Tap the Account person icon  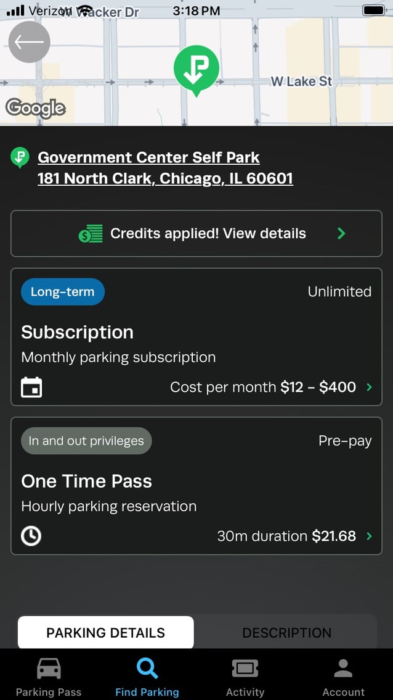(x=342, y=667)
